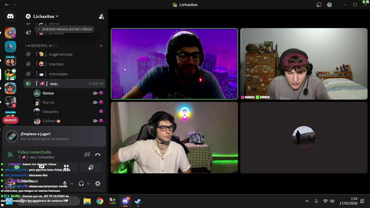This screenshot has height=208, width=370.
Task: Open user settings gear icon
Action: [98, 183]
